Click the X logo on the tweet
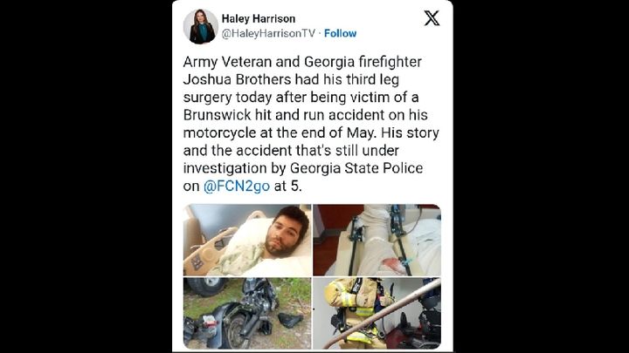This screenshot has width=629, height=353. click(x=432, y=18)
